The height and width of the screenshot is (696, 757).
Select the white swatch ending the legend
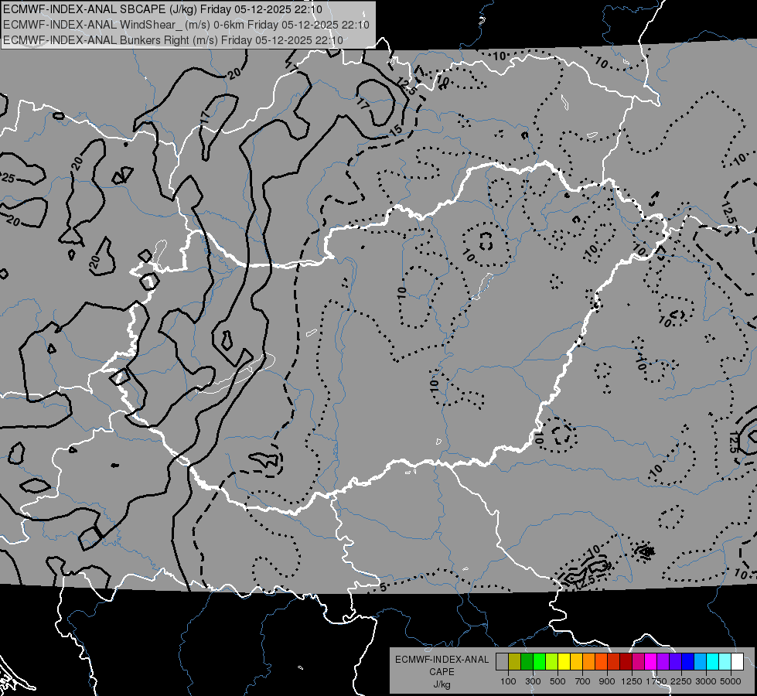[737, 661]
